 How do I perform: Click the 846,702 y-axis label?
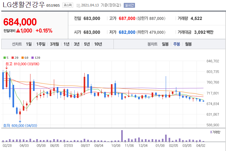[213, 61]
